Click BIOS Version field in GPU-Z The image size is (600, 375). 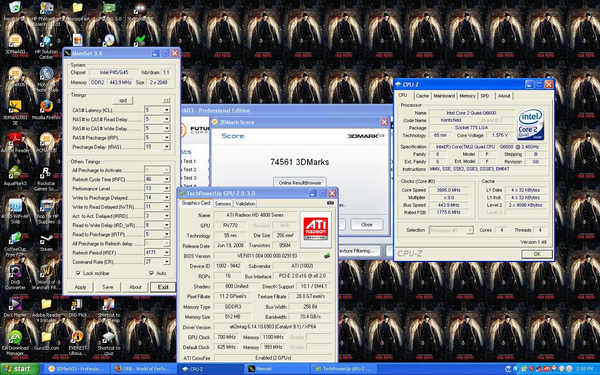coord(267,256)
